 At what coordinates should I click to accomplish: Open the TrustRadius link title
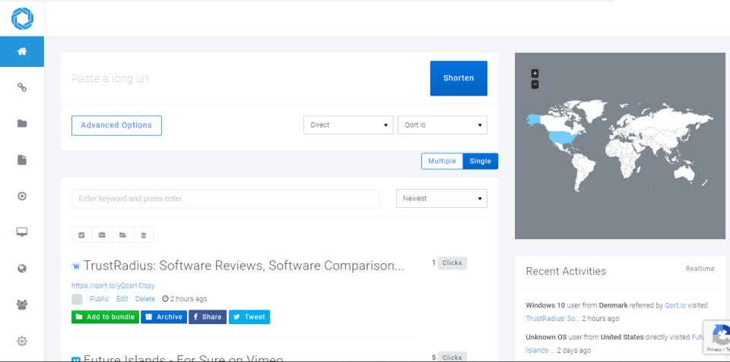243,266
